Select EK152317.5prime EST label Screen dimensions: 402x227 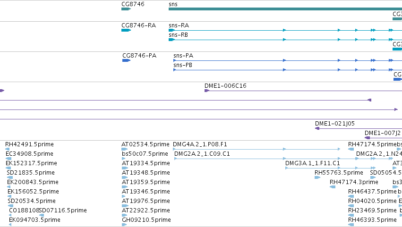click(x=31, y=163)
